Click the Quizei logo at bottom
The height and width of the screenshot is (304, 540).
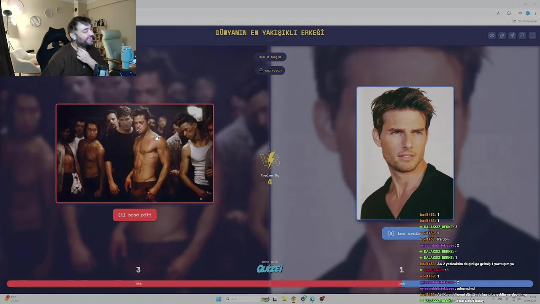point(270,269)
